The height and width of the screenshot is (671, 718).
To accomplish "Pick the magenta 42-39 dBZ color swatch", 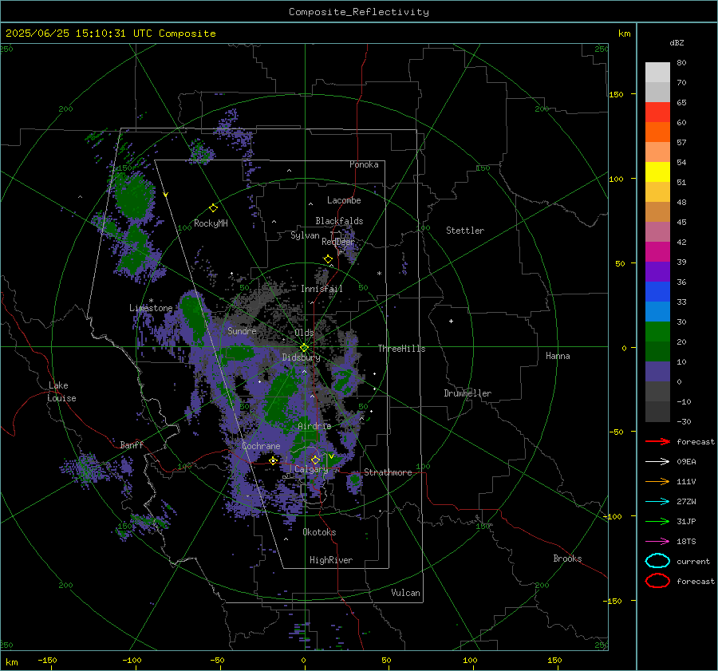I will click(x=657, y=252).
